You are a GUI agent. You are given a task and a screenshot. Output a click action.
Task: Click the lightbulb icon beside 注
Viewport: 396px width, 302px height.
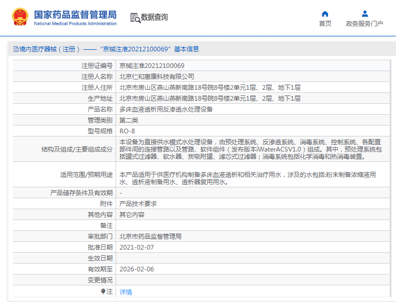click(103, 292)
